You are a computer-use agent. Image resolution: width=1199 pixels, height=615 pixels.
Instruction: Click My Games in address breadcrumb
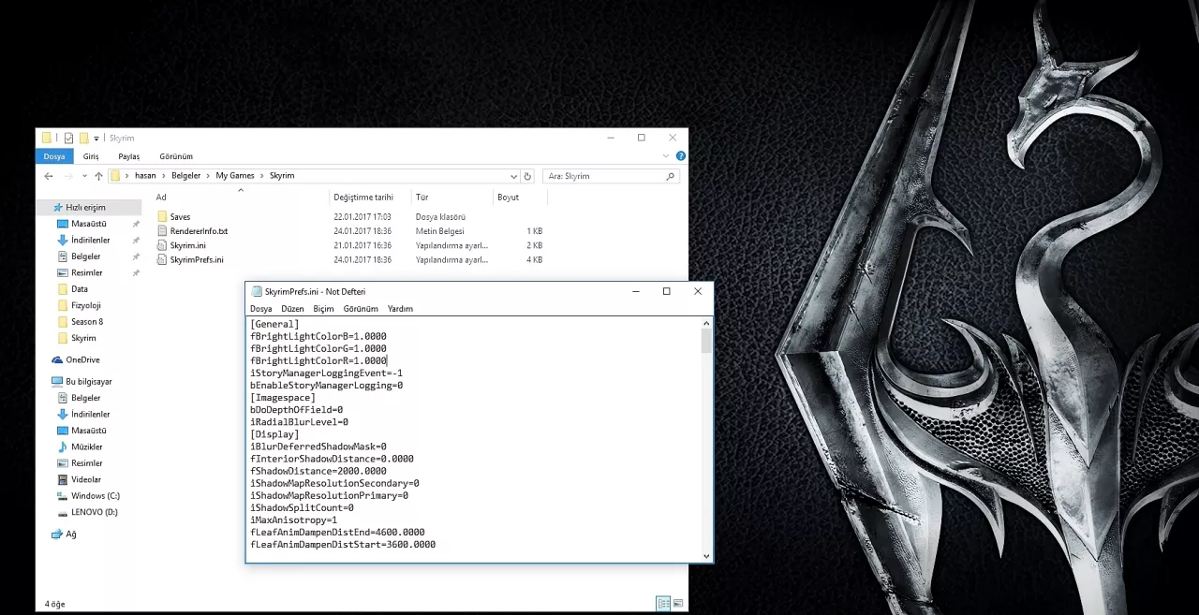coord(235,176)
